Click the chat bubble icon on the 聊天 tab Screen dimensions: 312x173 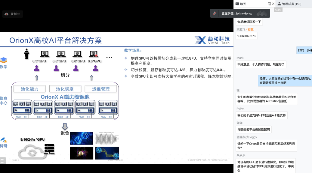tap(238, 4)
